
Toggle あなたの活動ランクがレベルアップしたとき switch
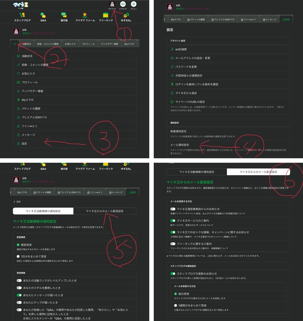(x=19, y=280)
